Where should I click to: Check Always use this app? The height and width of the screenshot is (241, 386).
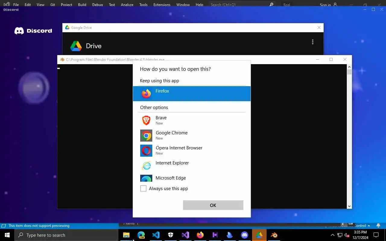(143, 189)
